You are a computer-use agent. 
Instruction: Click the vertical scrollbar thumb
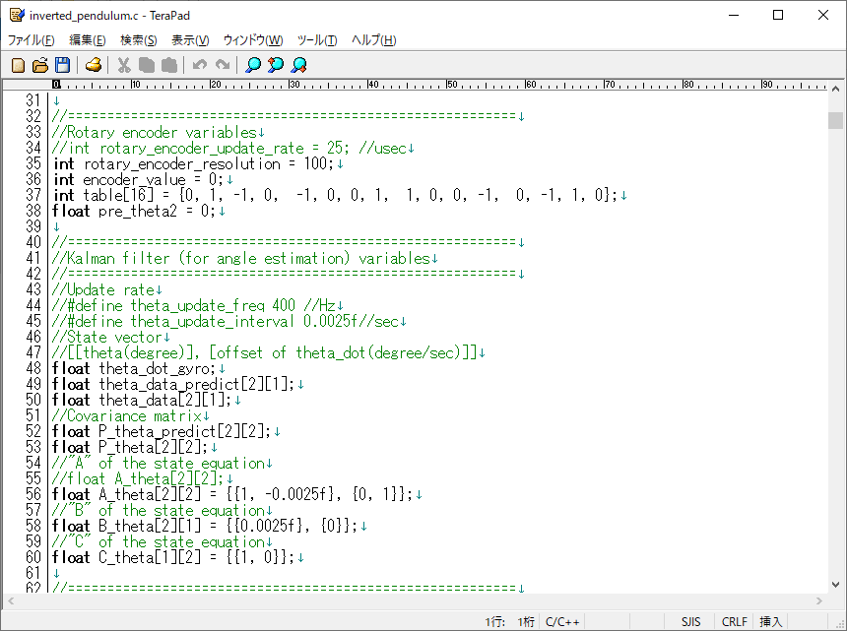(835, 120)
